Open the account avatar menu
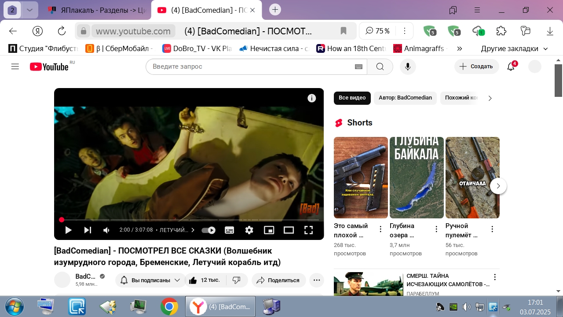The height and width of the screenshot is (317, 563). pos(535,66)
